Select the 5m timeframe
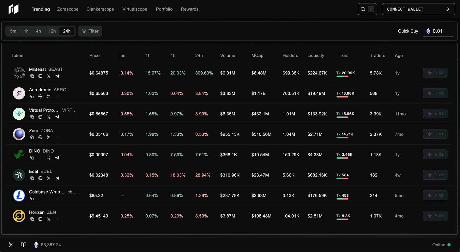 point(13,31)
